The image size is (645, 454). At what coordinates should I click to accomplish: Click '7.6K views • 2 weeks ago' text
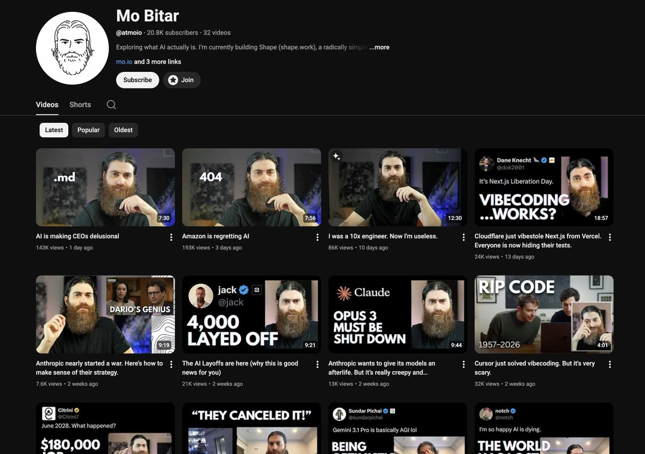pyautogui.click(x=67, y=384)
